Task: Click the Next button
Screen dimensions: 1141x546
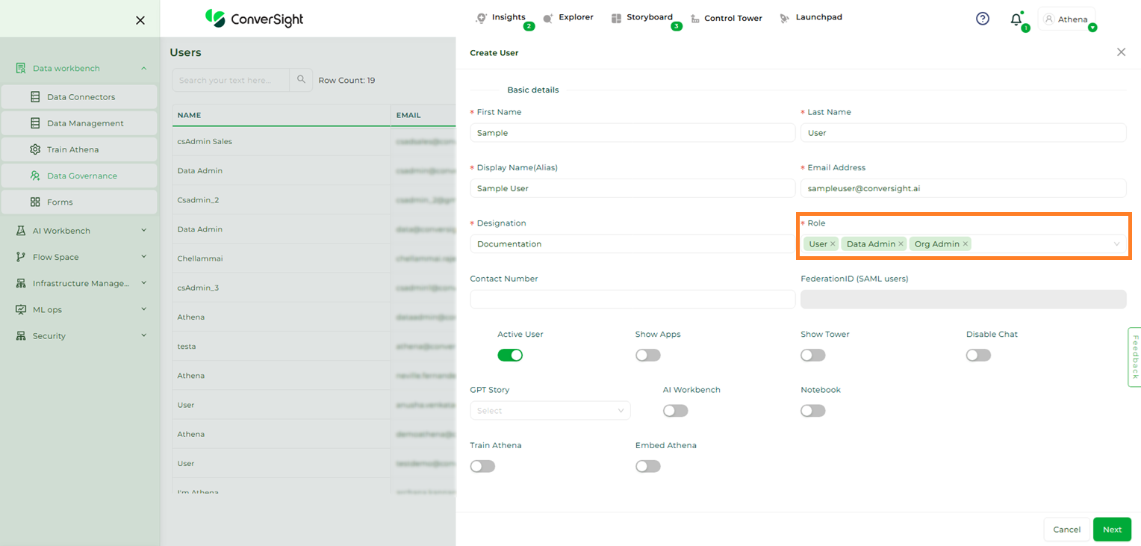Action: 1112,530
